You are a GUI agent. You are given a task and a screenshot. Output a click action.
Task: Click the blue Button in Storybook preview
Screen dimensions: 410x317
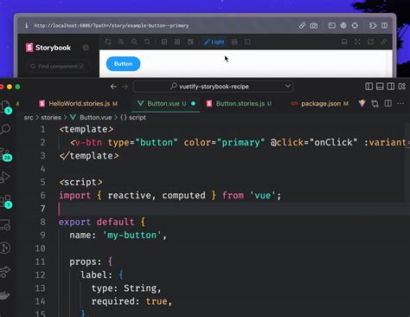(123, 64)
